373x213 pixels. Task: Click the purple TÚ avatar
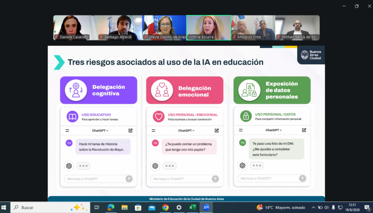click(69, 143)
